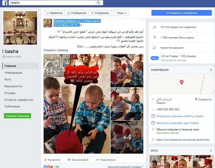Click the Создать Страницу green button

[x=17, y=116]
